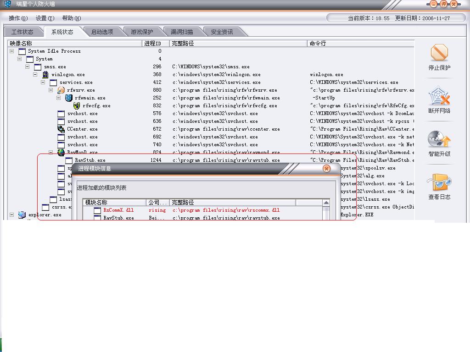This screenshot has width=470, height=352.
Task: Sort by 映像名称 column header
Action: pyautogui.click(x=75, y=44)
